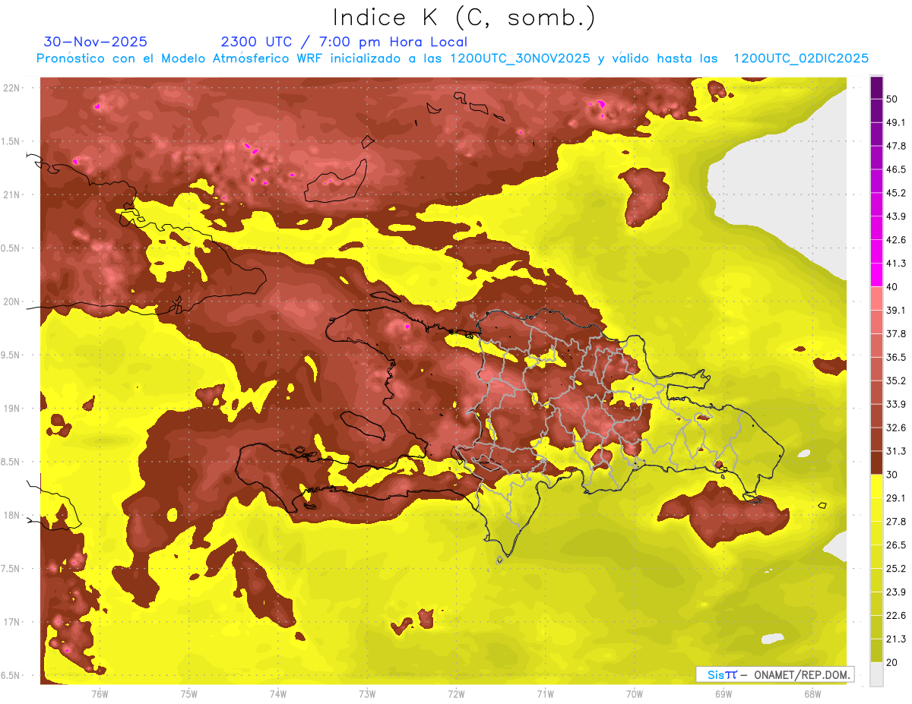Click the color scale value '26.5'
This screenshot has height=704, width=912.
[x=896, y=545]
